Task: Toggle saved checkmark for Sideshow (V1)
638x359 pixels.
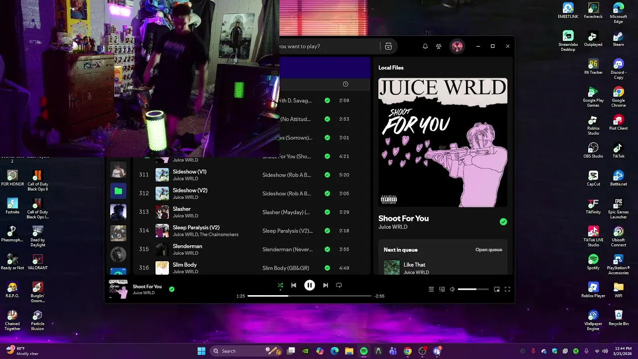Action: pos(327,175)
